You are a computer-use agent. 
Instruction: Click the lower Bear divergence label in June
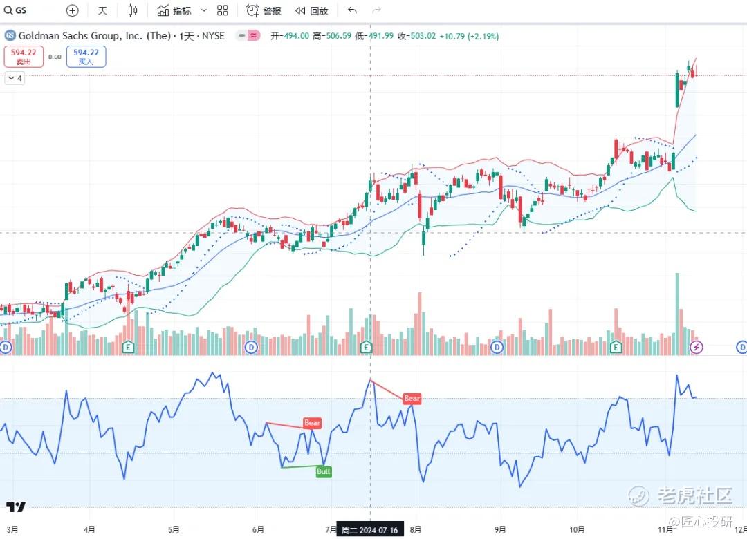312,422
